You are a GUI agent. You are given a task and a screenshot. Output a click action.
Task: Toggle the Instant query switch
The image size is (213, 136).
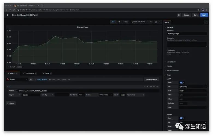point(123,95)
